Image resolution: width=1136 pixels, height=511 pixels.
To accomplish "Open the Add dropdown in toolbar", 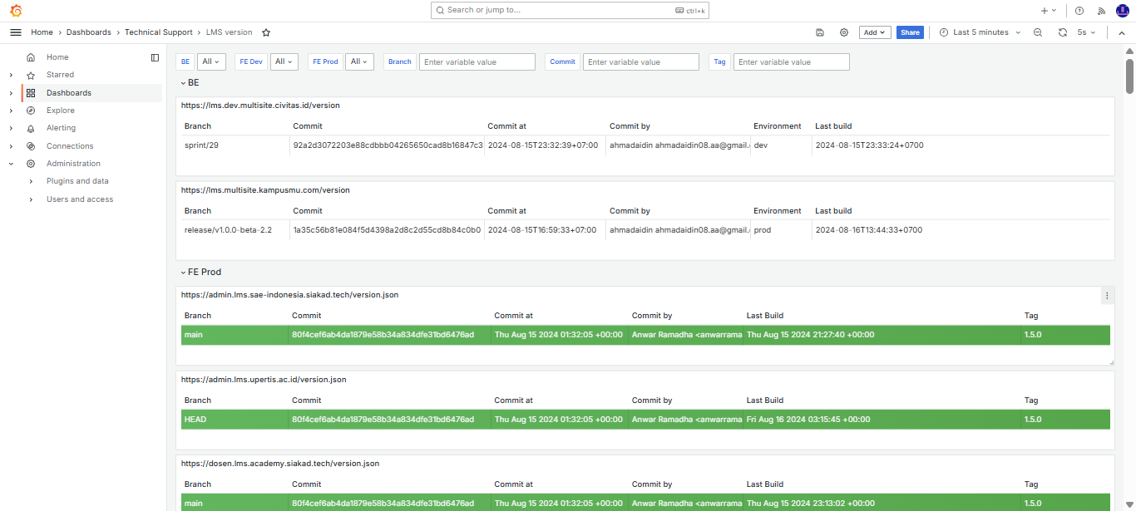I will (x=875, y=32).
